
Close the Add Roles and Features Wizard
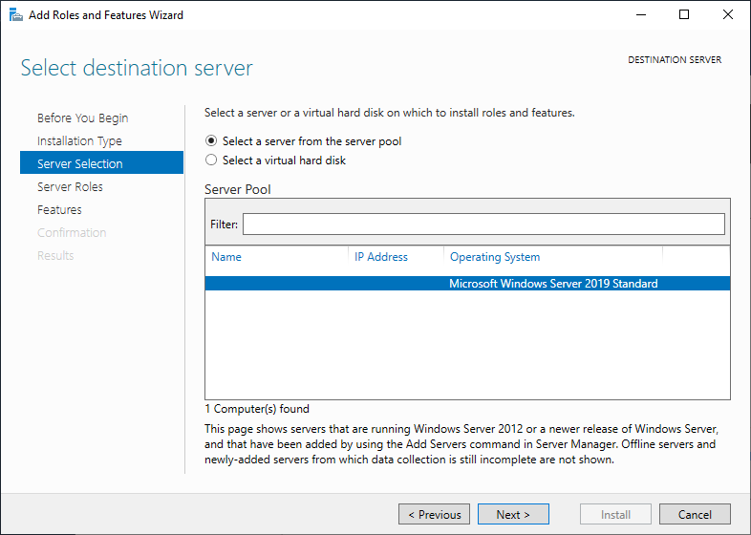click(727, 14)
